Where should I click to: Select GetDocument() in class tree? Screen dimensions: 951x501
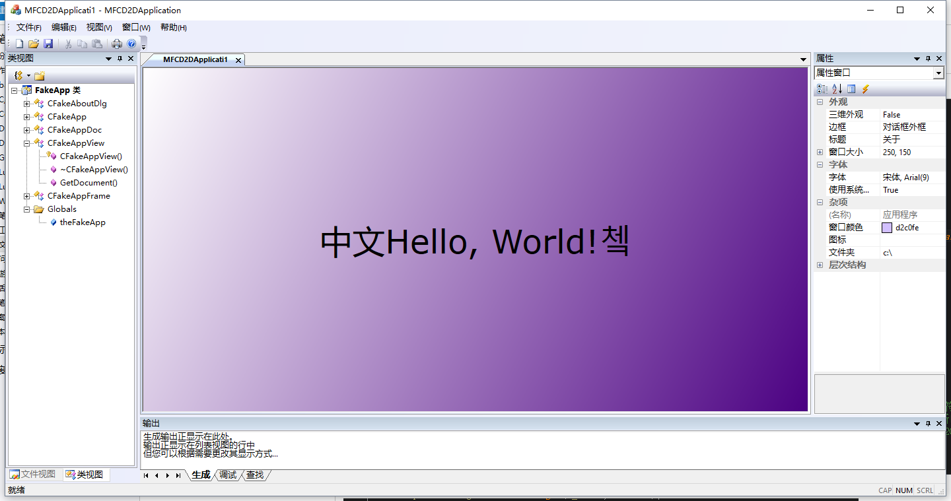[x=88, y=183]
